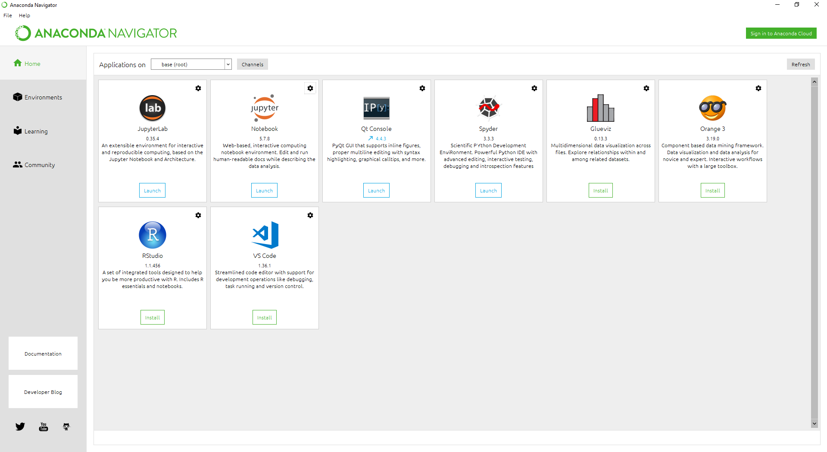Click the Channels button
This screenshot has height=452, width=827.
253,65
